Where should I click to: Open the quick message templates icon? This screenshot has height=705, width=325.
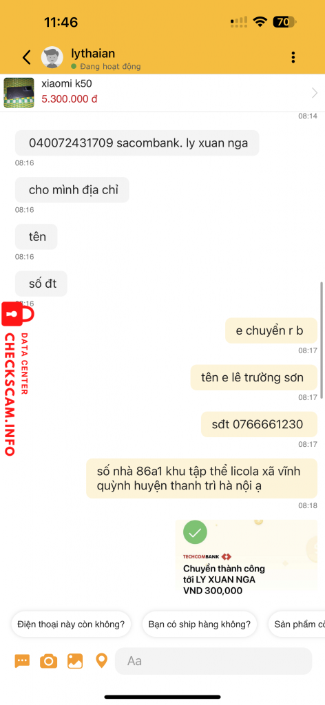[22, 661]
